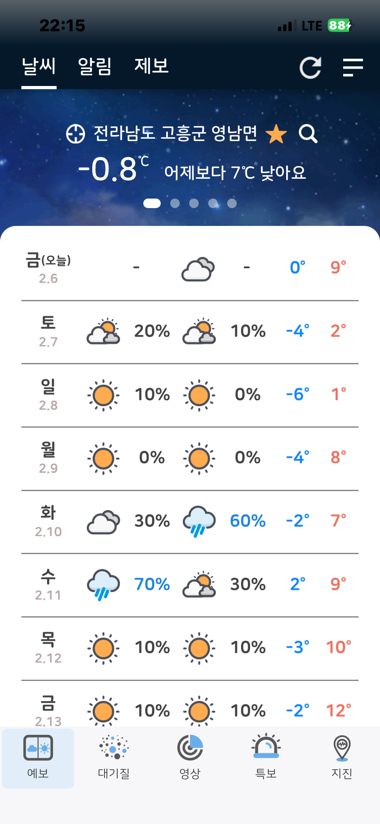
Task: Select the 예보 forecast tab
Action: coord(38,757)
